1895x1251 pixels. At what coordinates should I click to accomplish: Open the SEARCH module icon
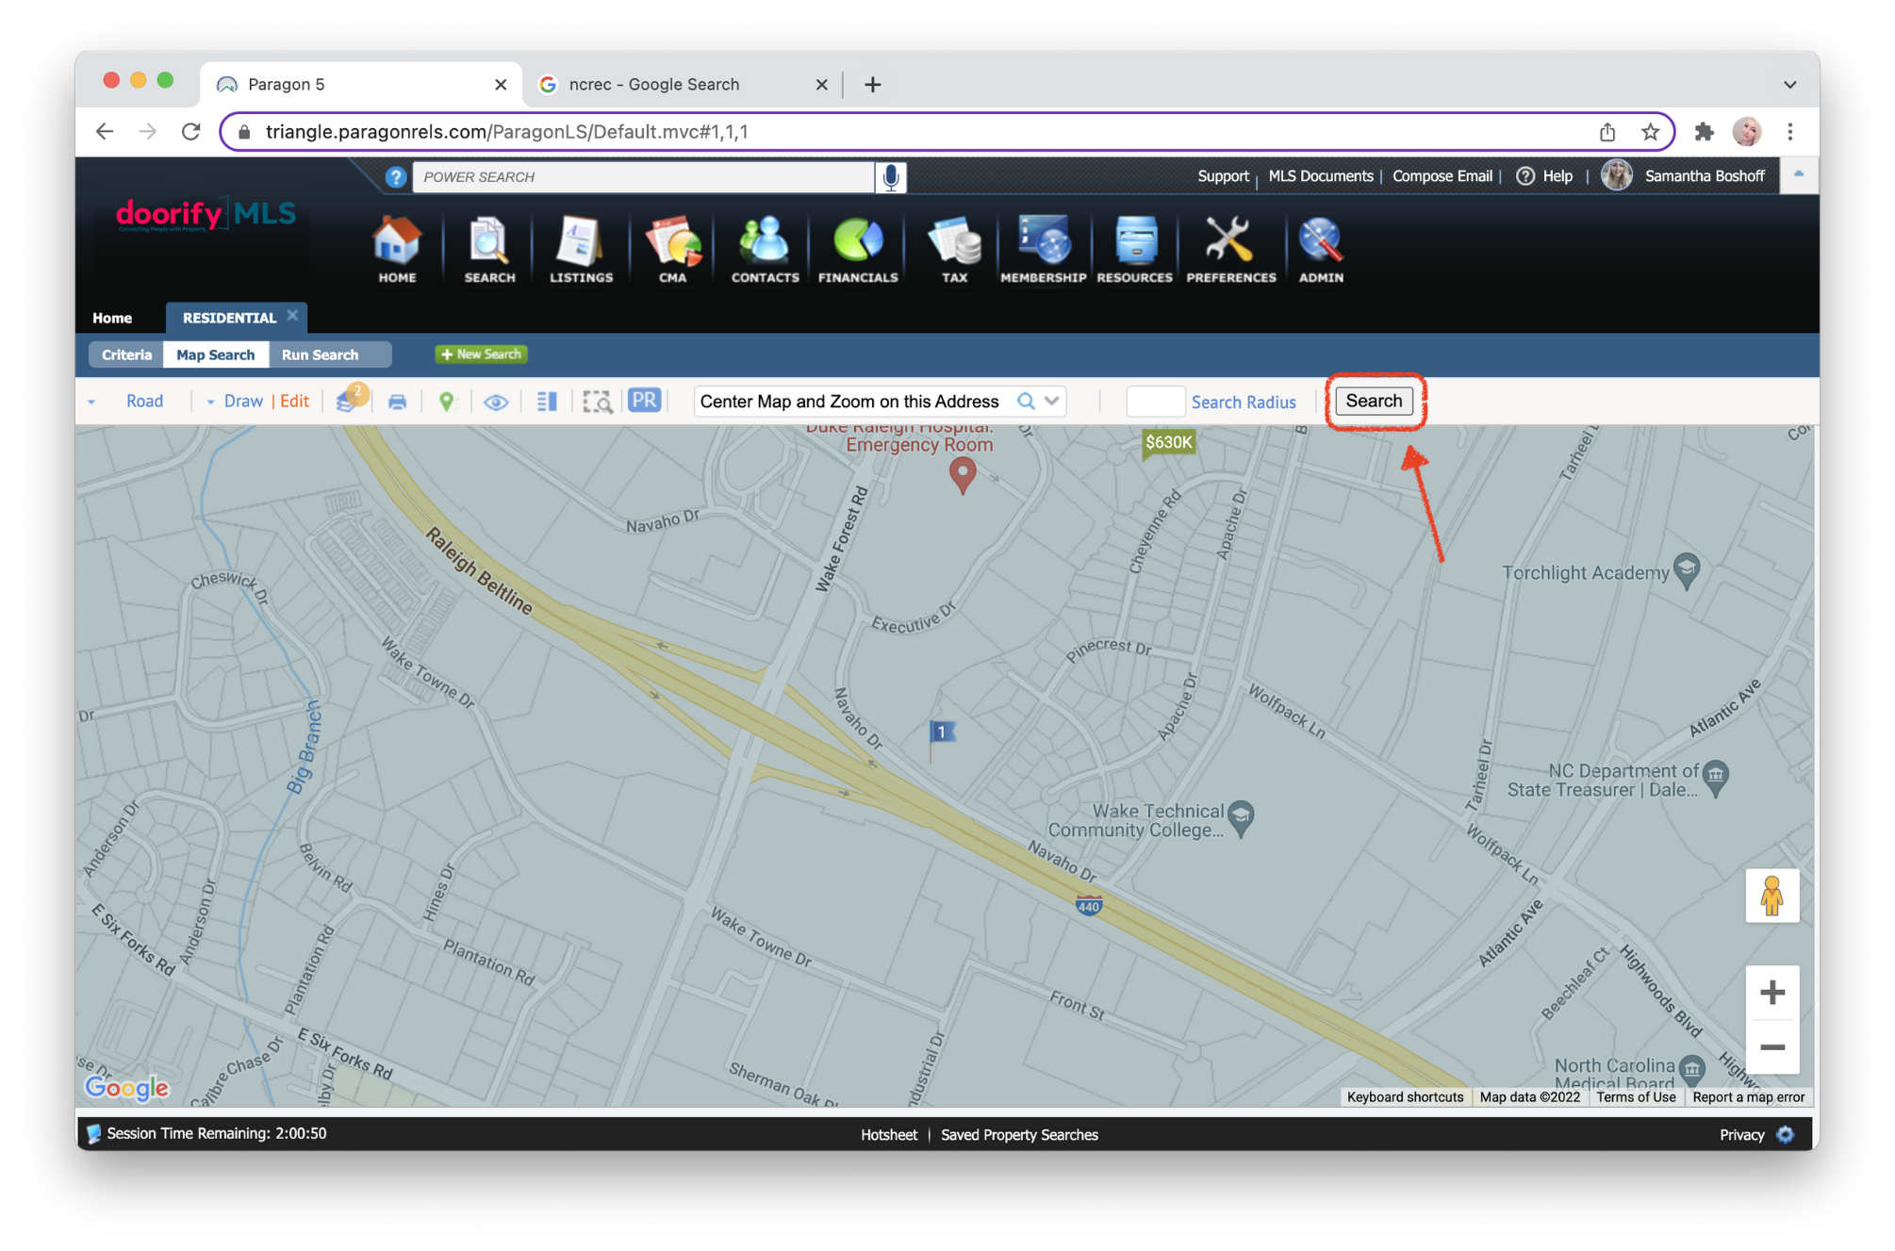click(489, 249)
